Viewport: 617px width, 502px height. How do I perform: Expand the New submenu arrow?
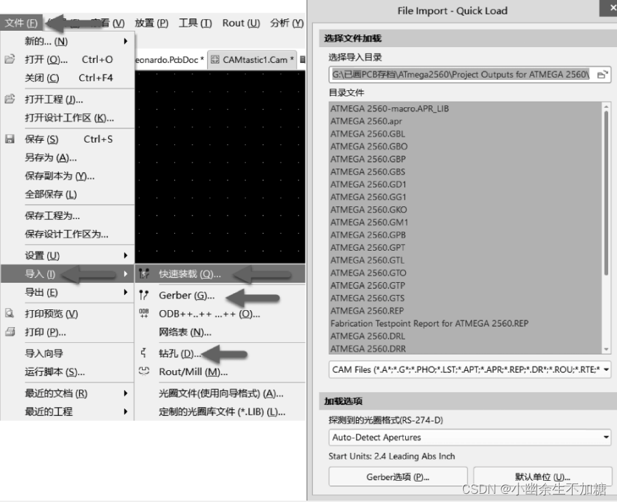[x=126, y=41]
